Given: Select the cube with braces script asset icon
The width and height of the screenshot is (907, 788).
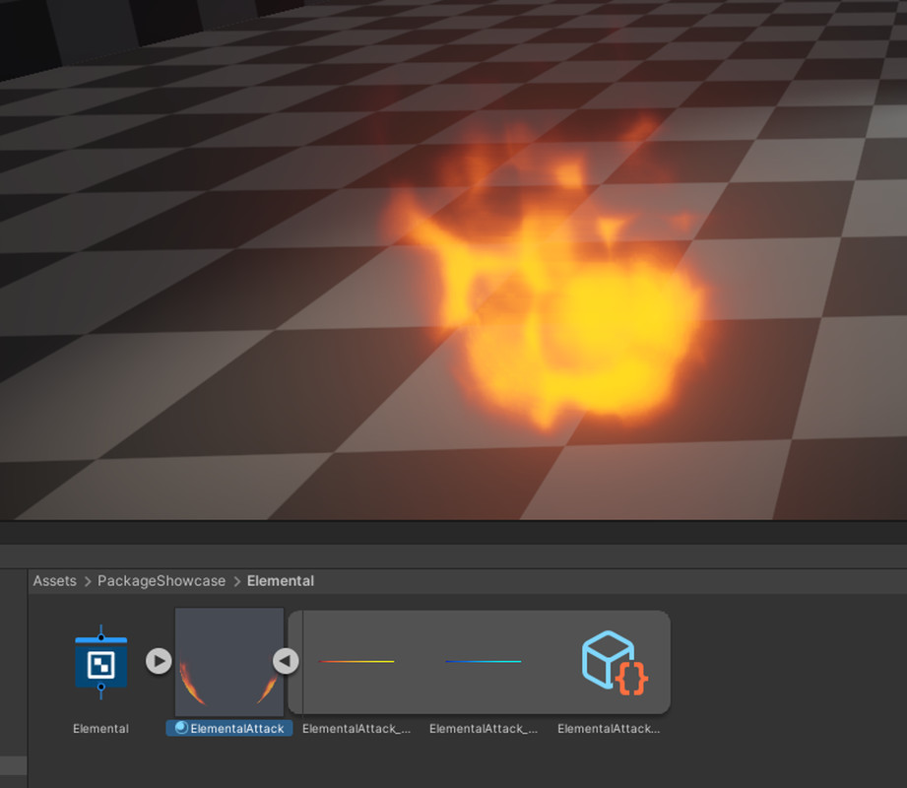Looking at the screenshot, I should pos(615,663).
